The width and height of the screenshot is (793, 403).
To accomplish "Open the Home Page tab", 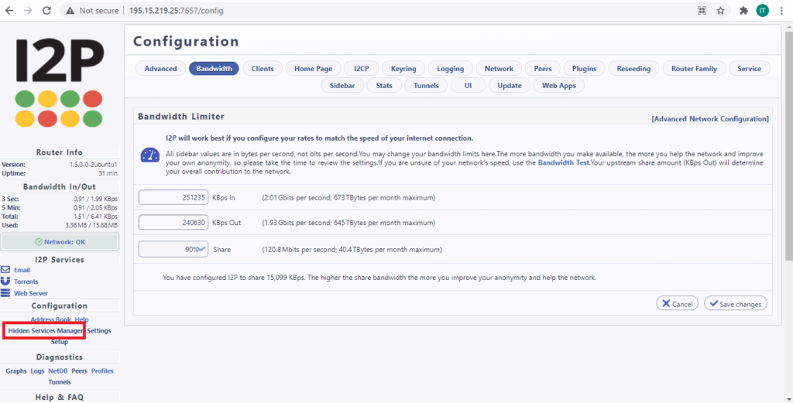I will tap(313, 69).
